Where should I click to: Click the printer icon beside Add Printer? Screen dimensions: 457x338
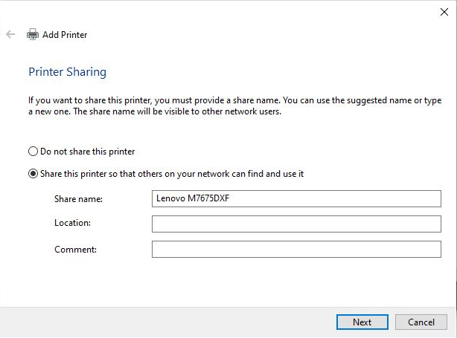(x=33, y=34)
